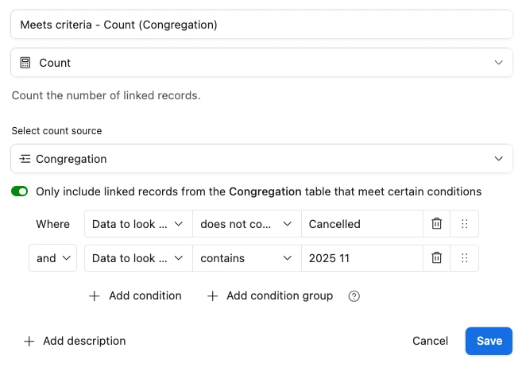This screenshot has height=367, width=522.
Task: Click the plus icon beside Add description
Action: [x=29, y=341]
